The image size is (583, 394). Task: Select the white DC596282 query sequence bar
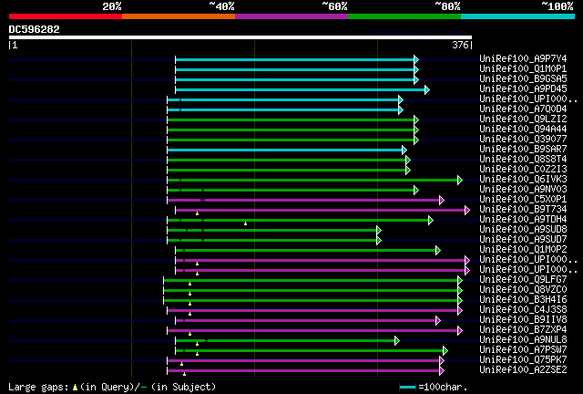[240, 37]
